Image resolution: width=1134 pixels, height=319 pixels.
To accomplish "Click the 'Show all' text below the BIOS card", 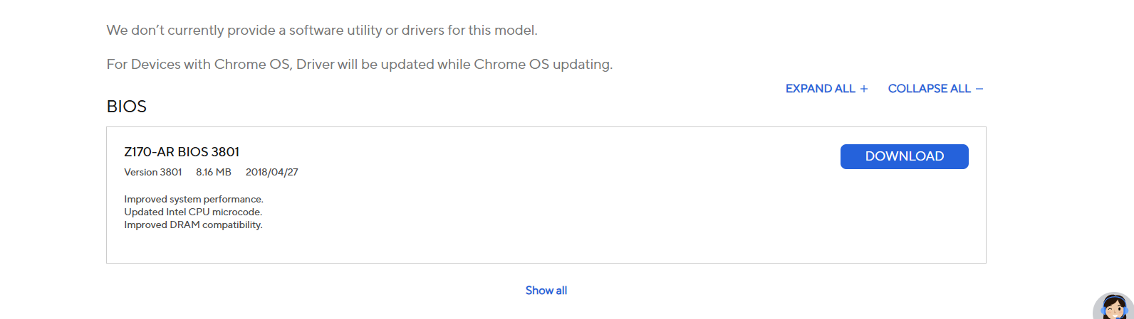I will point(546,291).
